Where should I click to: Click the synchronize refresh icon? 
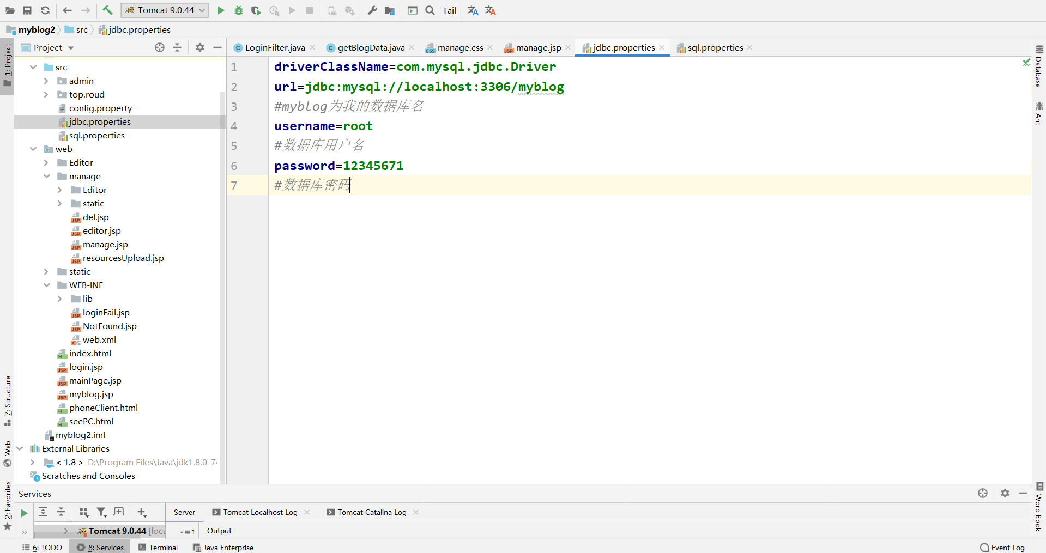[x=45, y=10]
